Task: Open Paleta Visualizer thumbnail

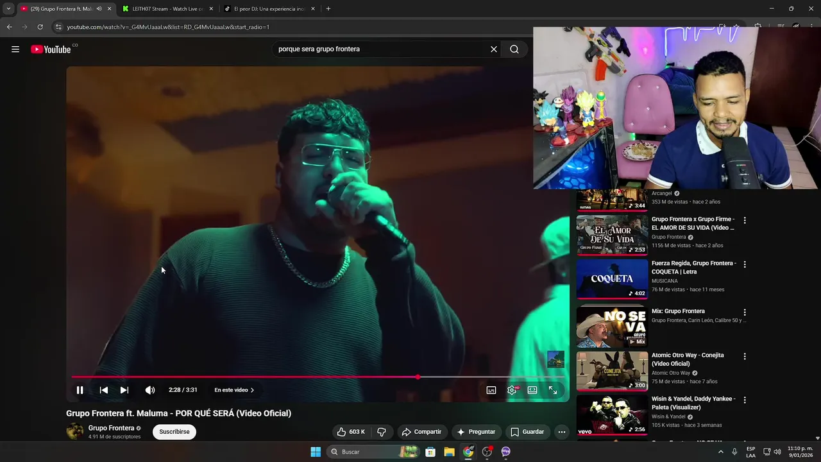Action: click(x=612, y=415)
